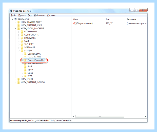
Task: Click the Имя column header
Action: [75, 19]
